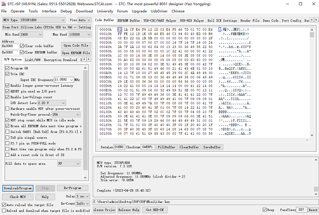Image resolution: width=319 pixels, height=215 pixels.
Task: Toggle Enable longer power-on-reset latency
Action: [x=8, y=85]
